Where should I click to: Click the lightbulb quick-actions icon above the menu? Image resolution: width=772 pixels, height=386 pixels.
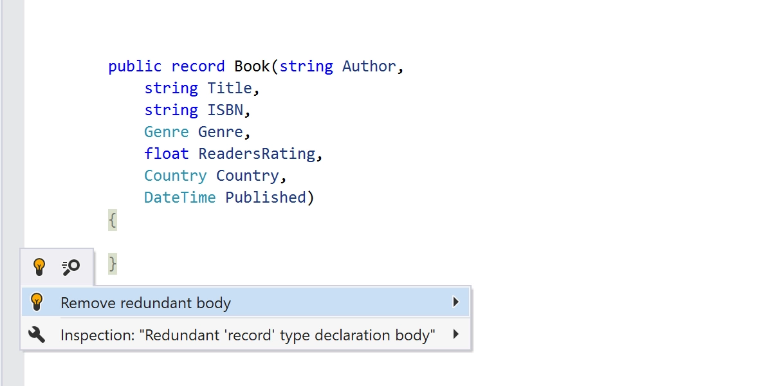click(39, 266)
